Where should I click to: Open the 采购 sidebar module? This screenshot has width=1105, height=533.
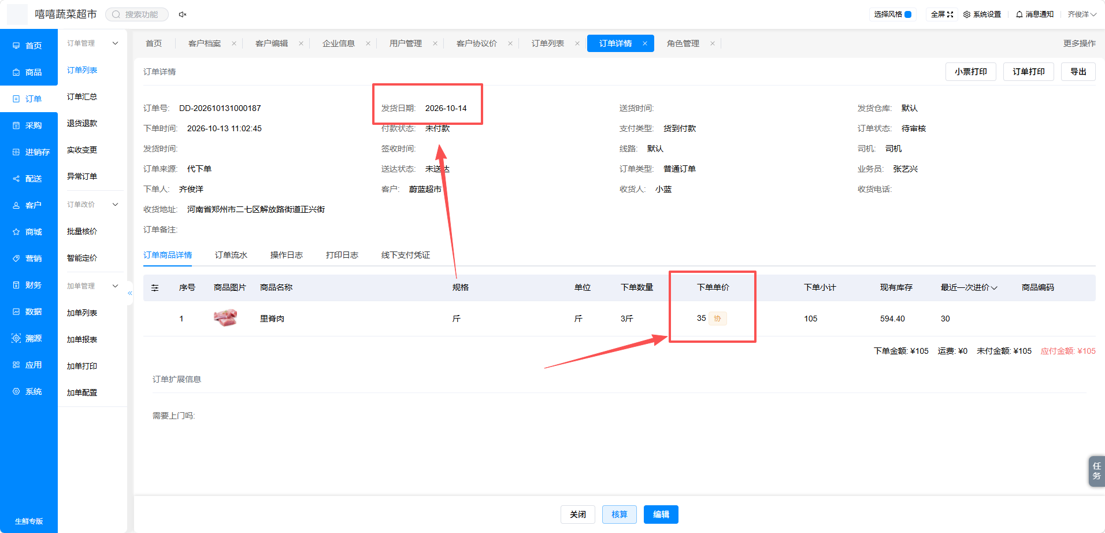(28, 125)
